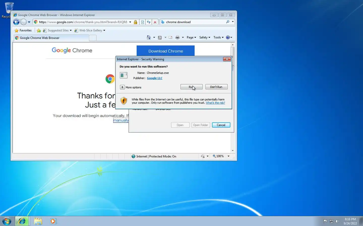The image size is (363, 226).
Task: Click the page scrollbar up arrow
Action: [232, 45]
